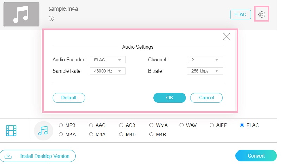Screen dimensions: 282x166
Task: Click the file info icon below sample.m4a
Action: [x=51, y=19]
